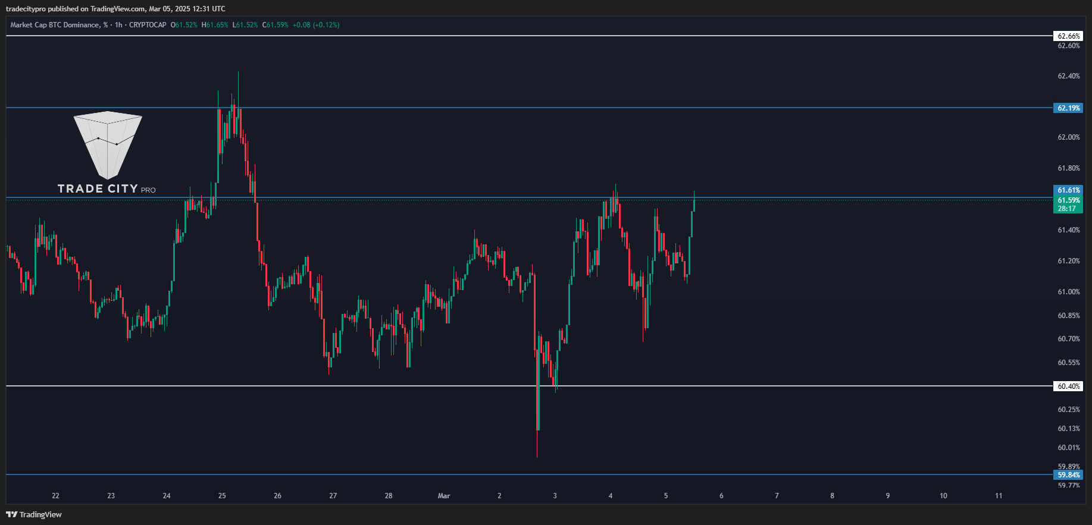
Task: Click date 28 on the time axis
Action: tap(389, 496)
